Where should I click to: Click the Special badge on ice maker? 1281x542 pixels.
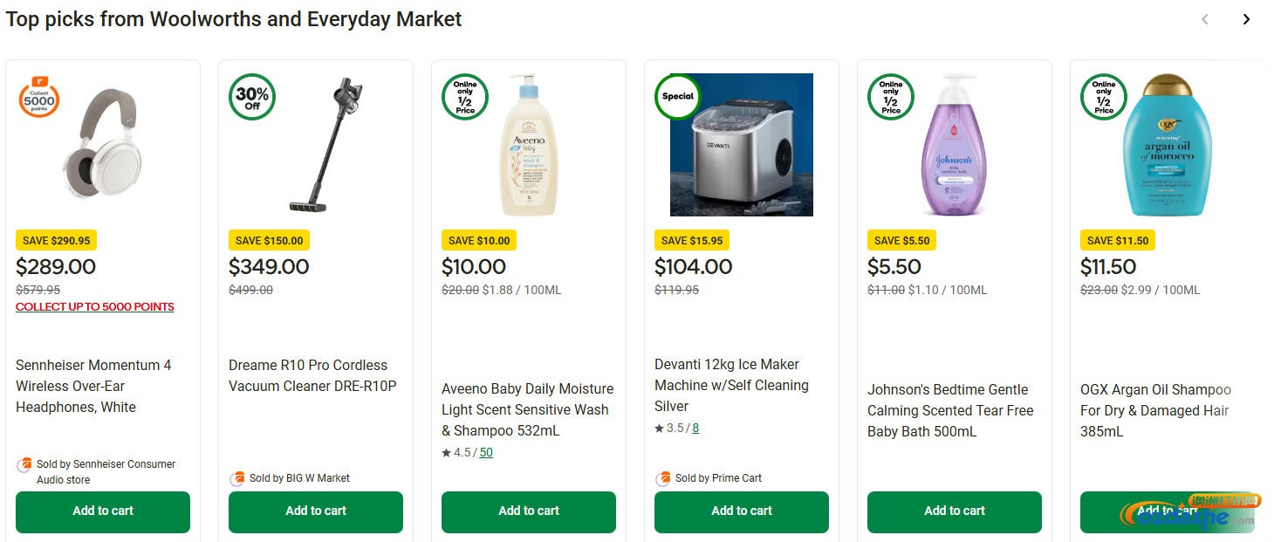(678, 97)
